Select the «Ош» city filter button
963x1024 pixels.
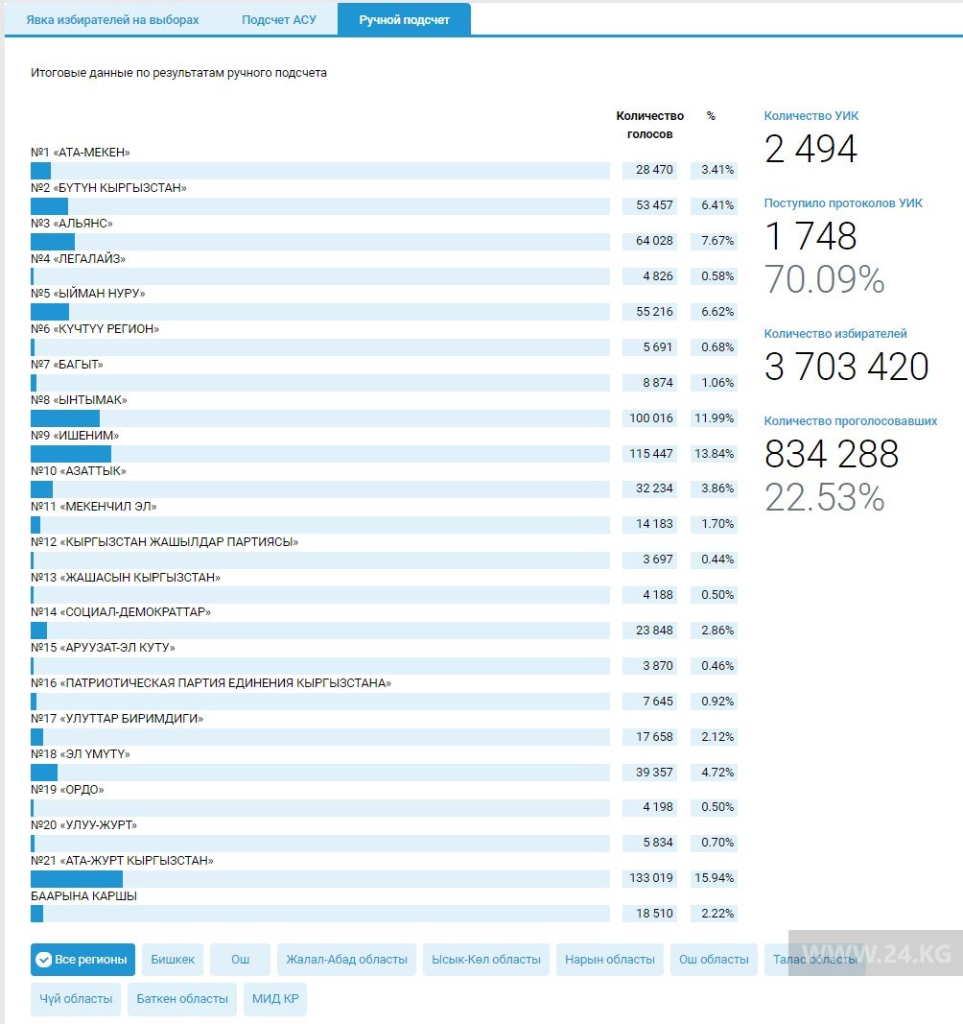(x=241, y=960)
